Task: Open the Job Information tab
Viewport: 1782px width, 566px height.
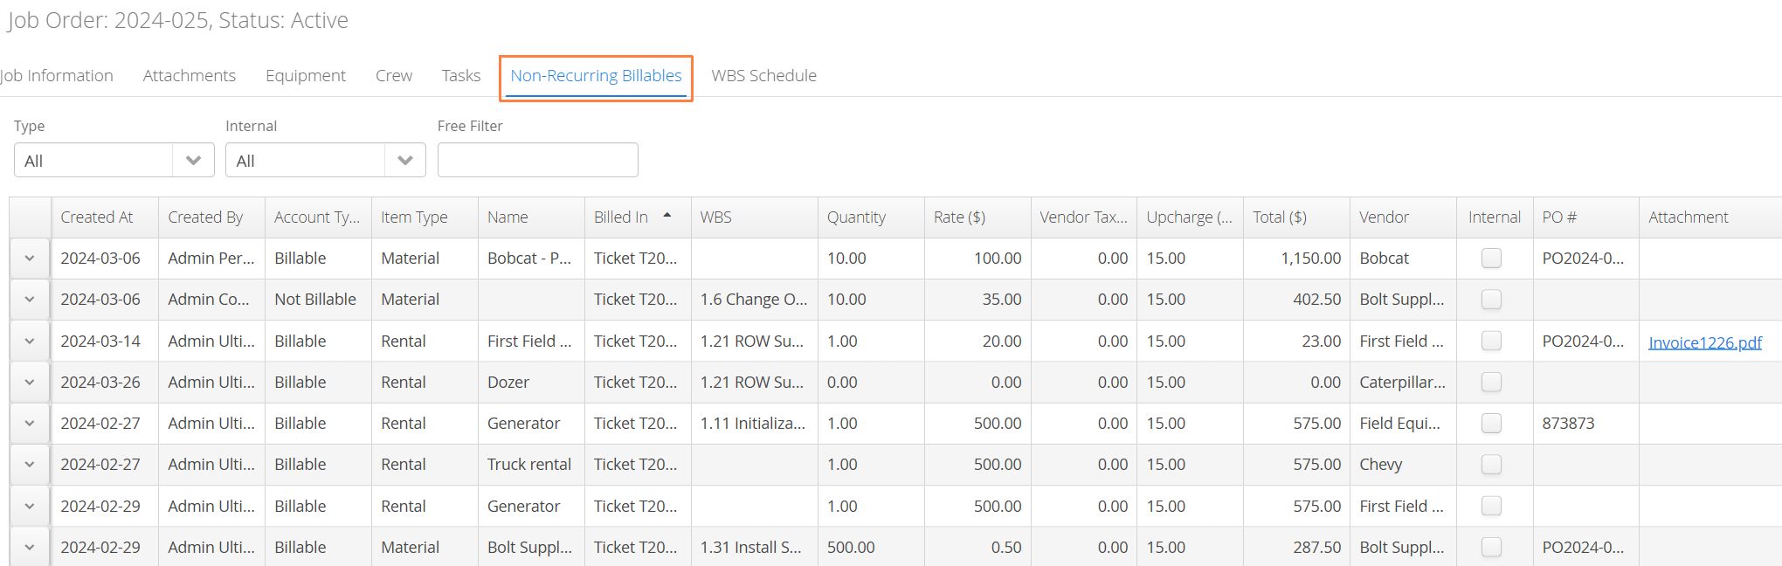Action: pos(57,76)
